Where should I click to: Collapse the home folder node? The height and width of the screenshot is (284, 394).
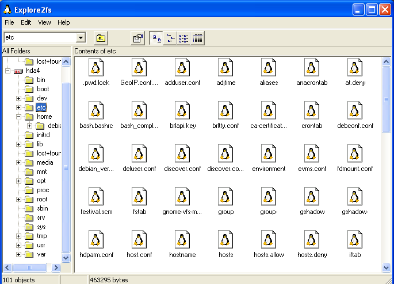[18, 117]
